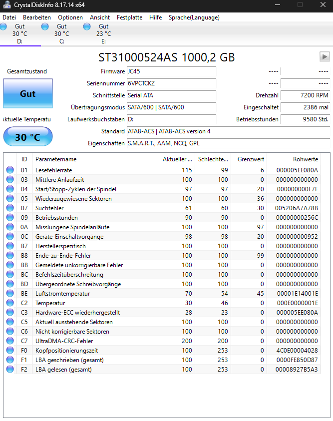Click the Übertragungsmodus field SATA/600
Viewport: 333px width, 421px height.
pos(171,107)
